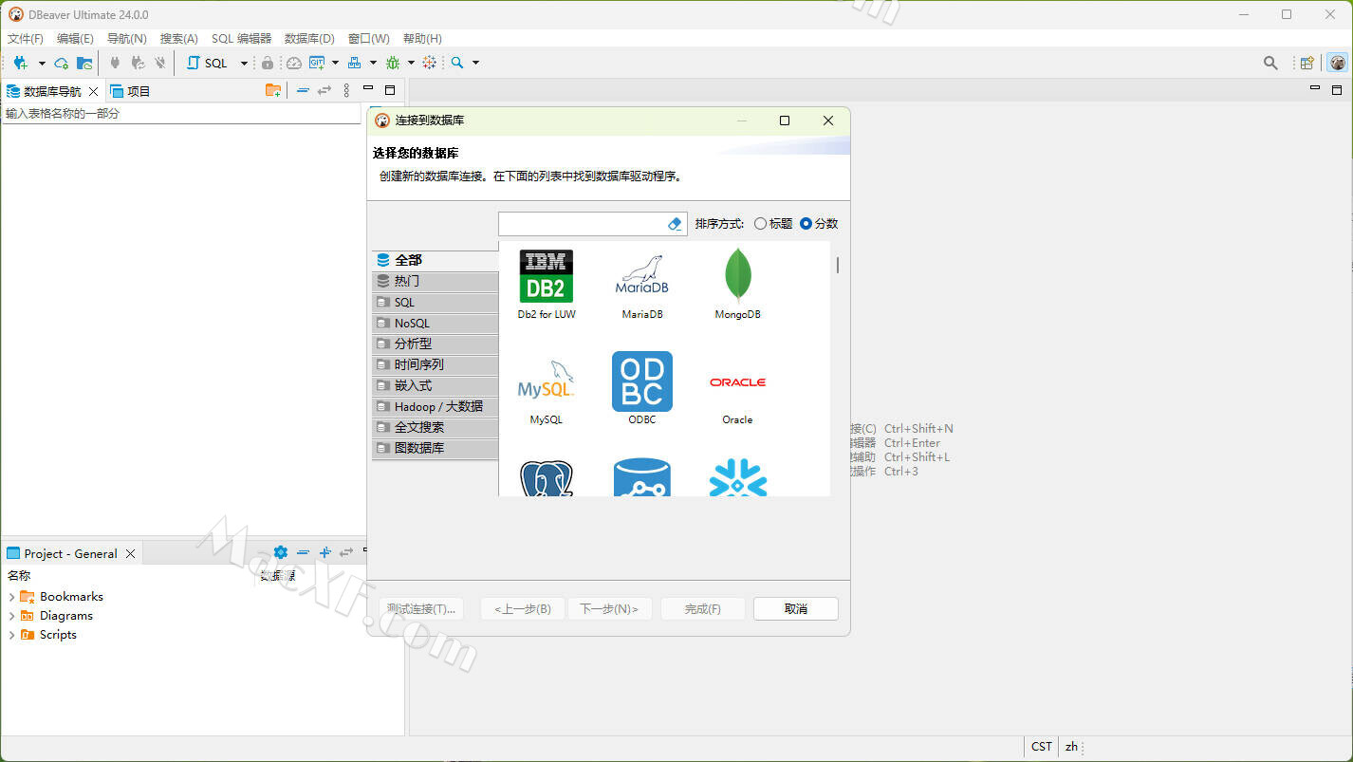Viewport: 1353px width, 762px height.
Task: Choose the MongoDB driver
Action: pos(737,284)
